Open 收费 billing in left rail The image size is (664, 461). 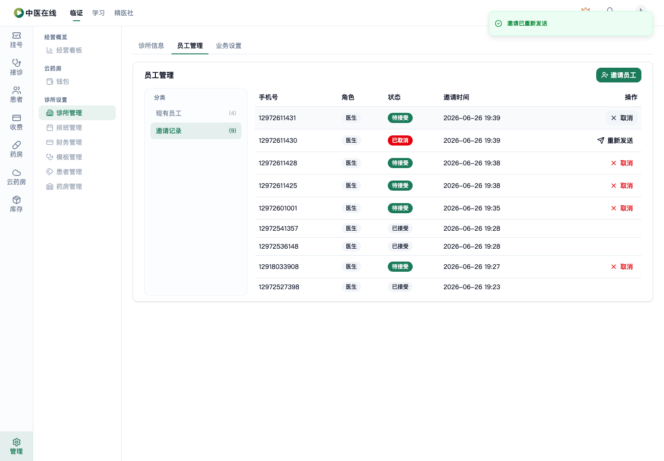16,122
